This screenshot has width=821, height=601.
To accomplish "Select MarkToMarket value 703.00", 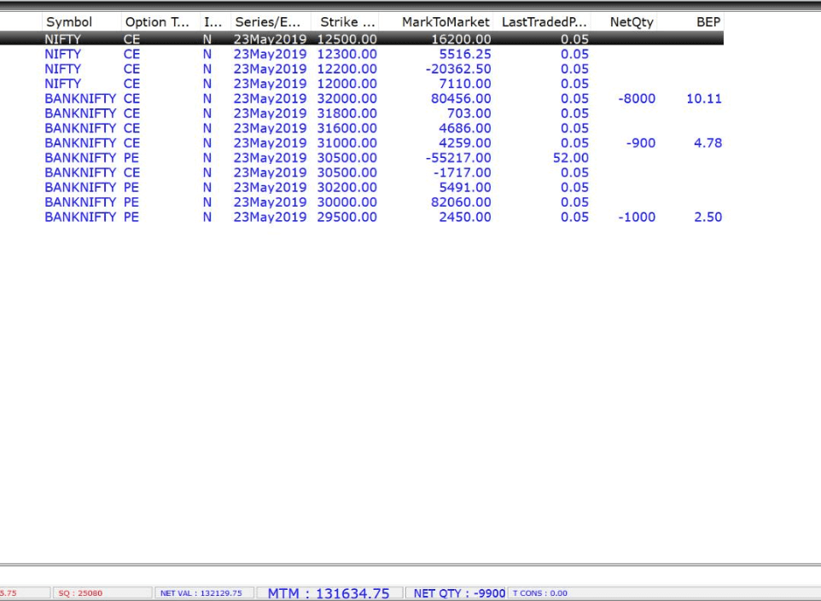I will [469, 114].
